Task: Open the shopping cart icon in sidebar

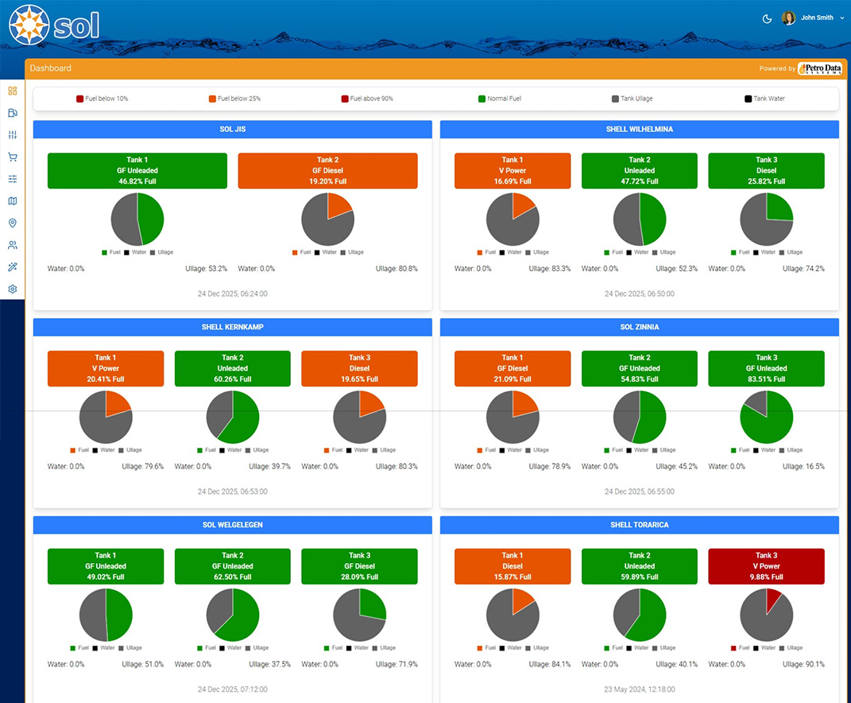Action: (13, 157)
